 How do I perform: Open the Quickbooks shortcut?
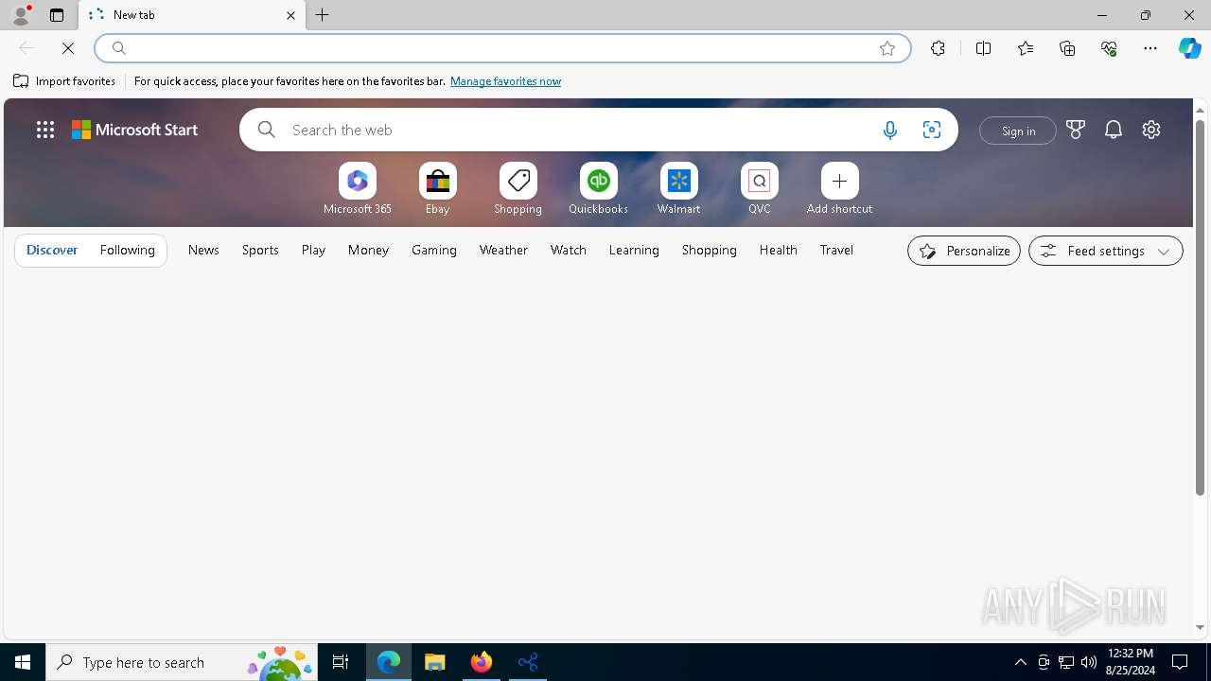tap(599, 189)
